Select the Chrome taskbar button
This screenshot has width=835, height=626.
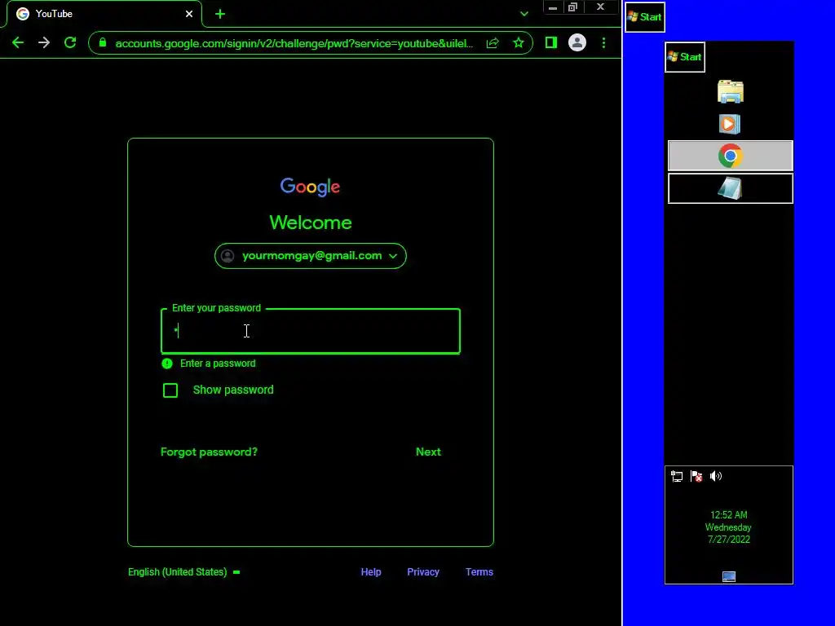[730, 156]
